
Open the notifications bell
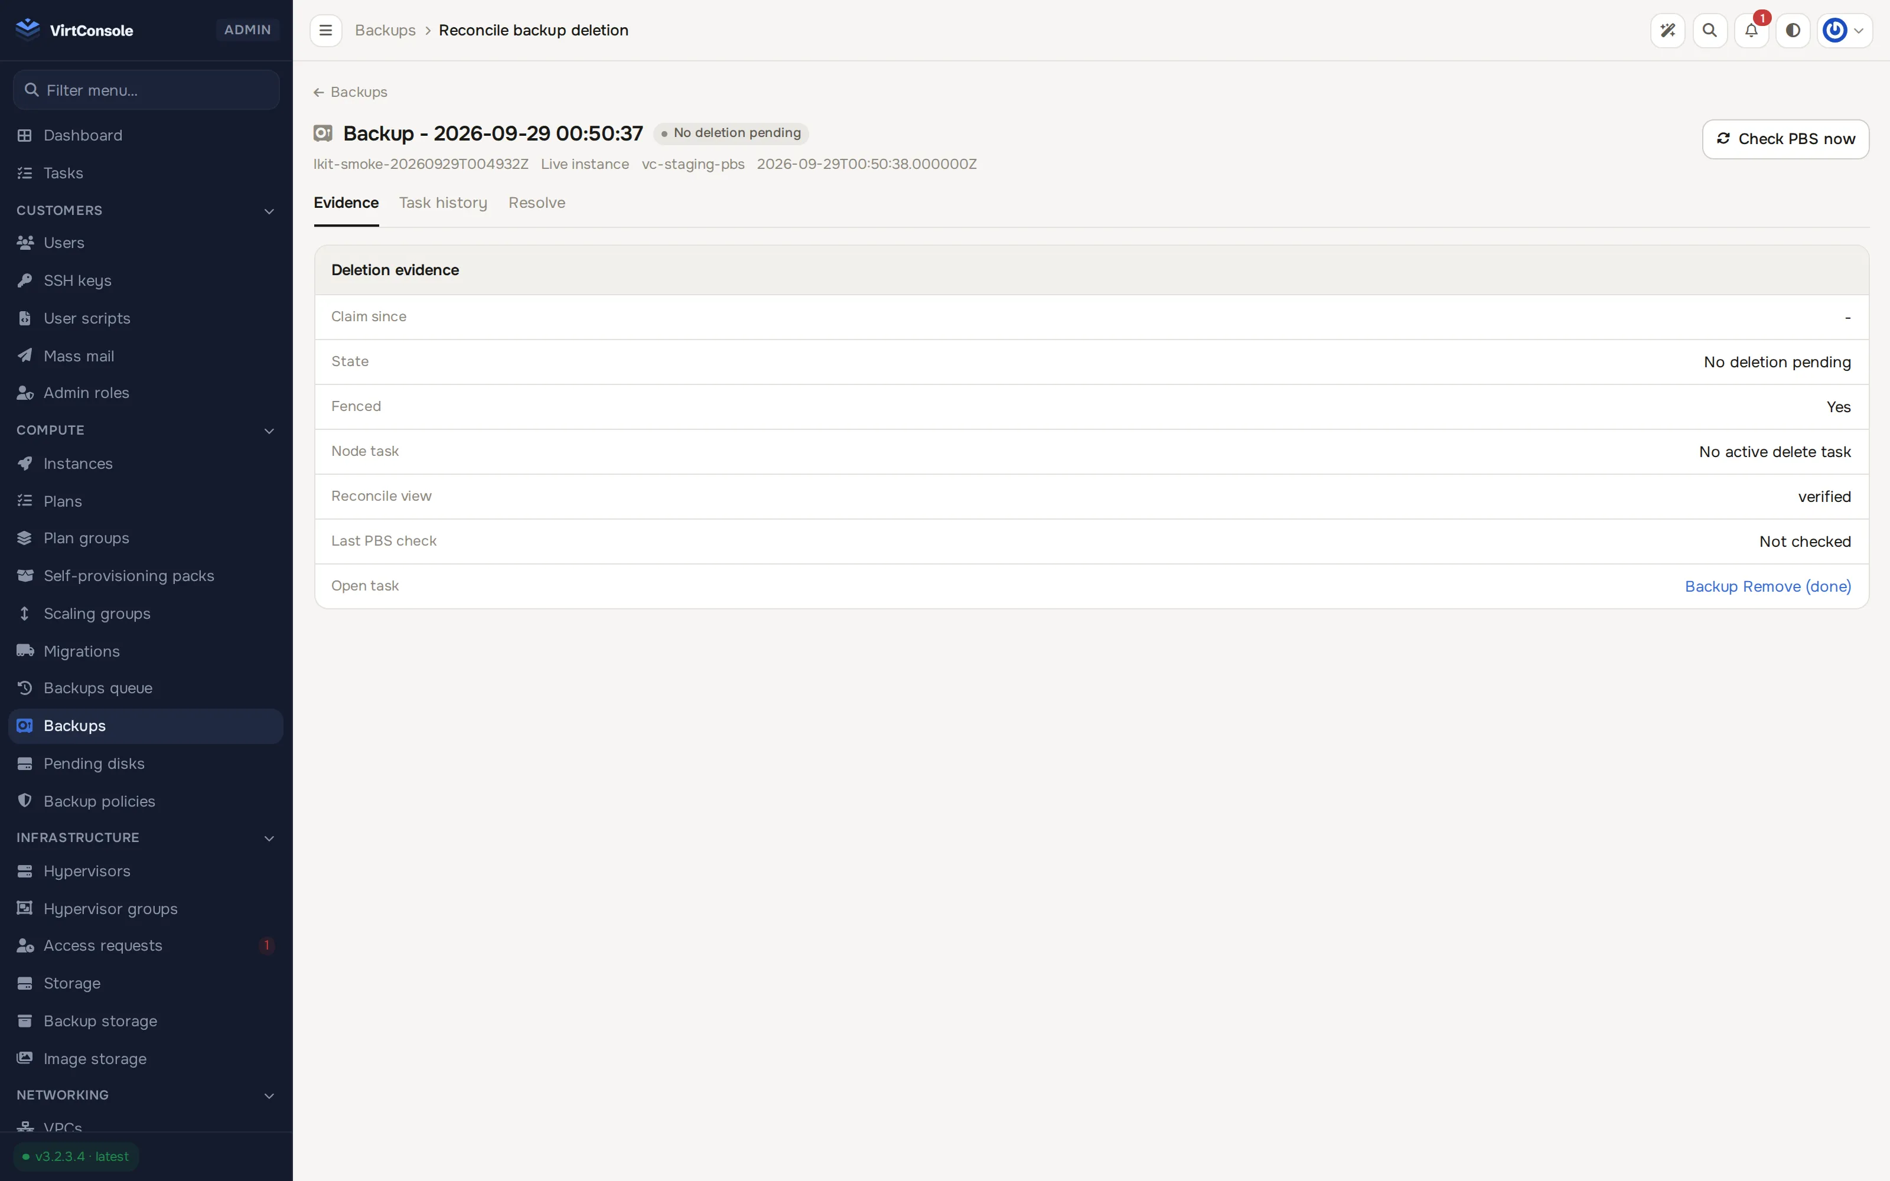coord(1751,31)
